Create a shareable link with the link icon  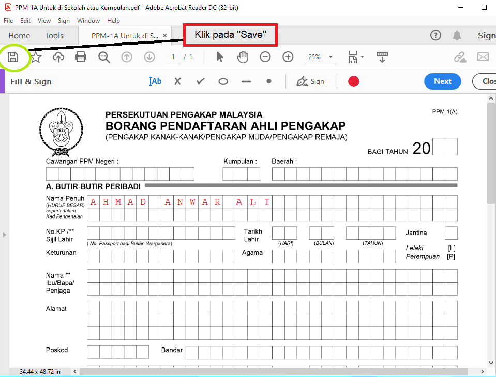[460, 57]
